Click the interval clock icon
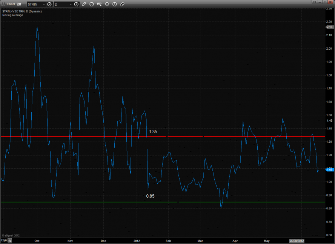This screenshot has height=244, width=335. 77,4
